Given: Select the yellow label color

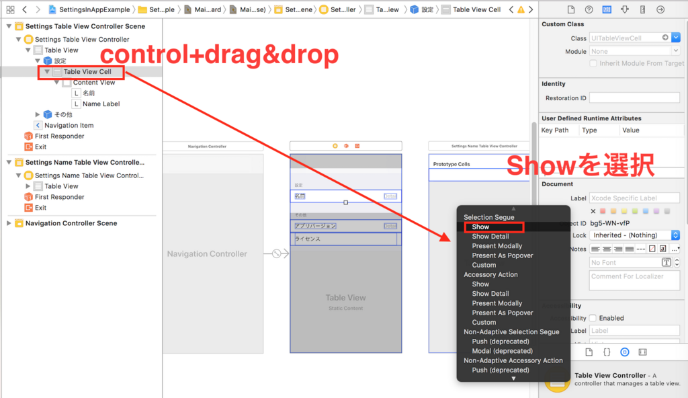Looking at the screenshot, I should 624,211.
